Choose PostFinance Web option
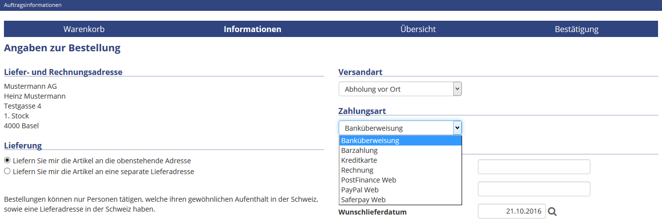 (x=400, y=180)
